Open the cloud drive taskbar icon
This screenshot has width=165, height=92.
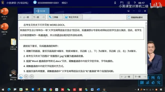[56, 89]
